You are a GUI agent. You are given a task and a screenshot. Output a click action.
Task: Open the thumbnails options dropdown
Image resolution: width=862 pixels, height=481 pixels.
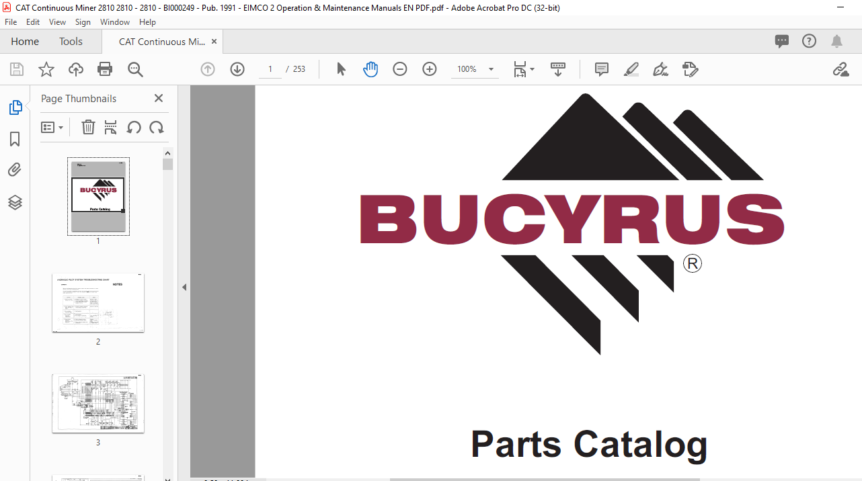pos(52,127)
